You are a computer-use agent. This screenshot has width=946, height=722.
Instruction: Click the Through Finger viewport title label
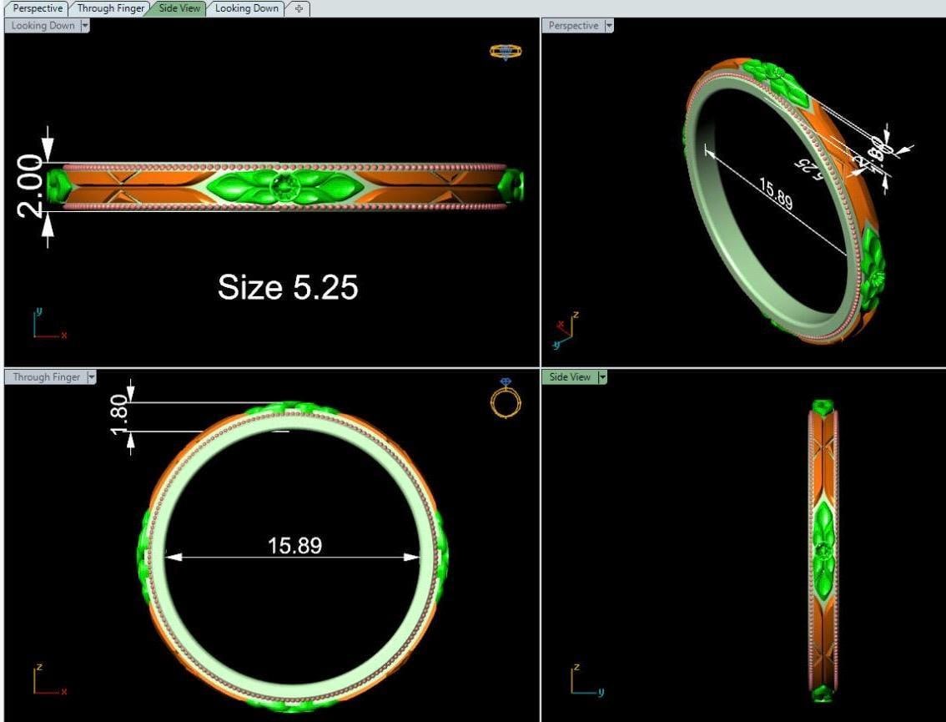(47, 377)
